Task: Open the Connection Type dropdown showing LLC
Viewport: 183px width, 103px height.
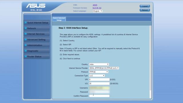Action: [97, 76]
